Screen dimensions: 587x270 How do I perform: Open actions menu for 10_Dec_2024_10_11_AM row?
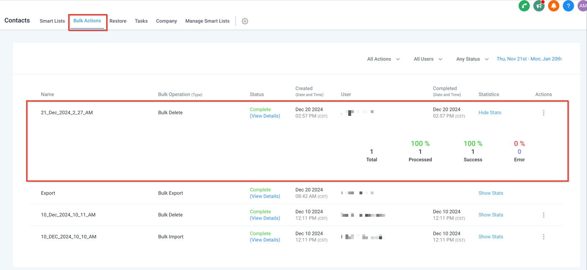[x=543, y=215]
